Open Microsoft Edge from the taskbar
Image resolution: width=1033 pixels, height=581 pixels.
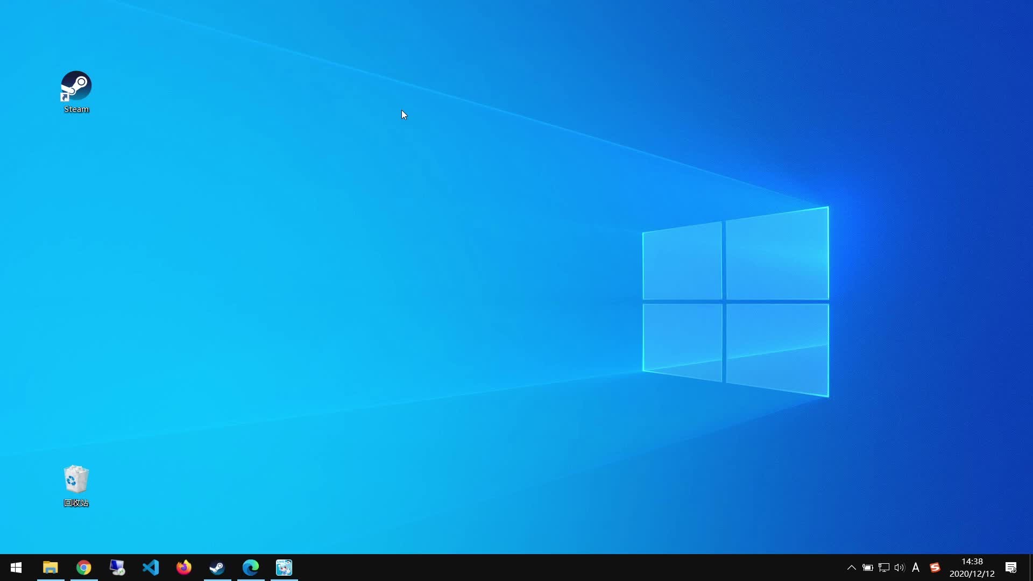pos(251,568)
